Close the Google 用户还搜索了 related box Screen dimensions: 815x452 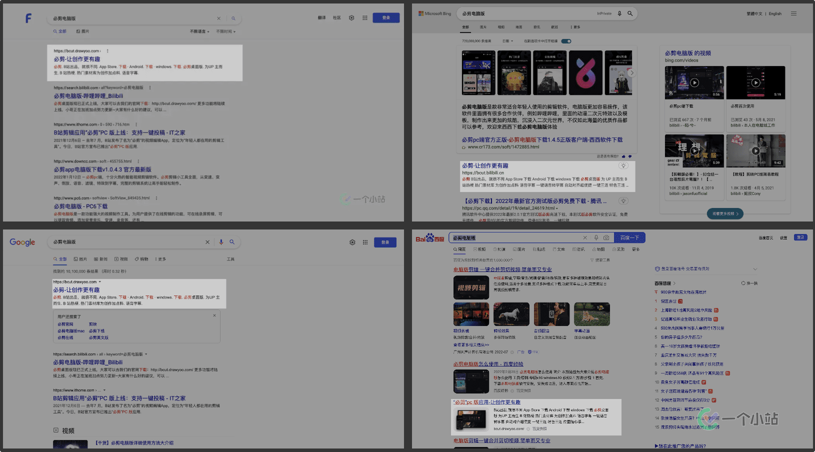214,315
